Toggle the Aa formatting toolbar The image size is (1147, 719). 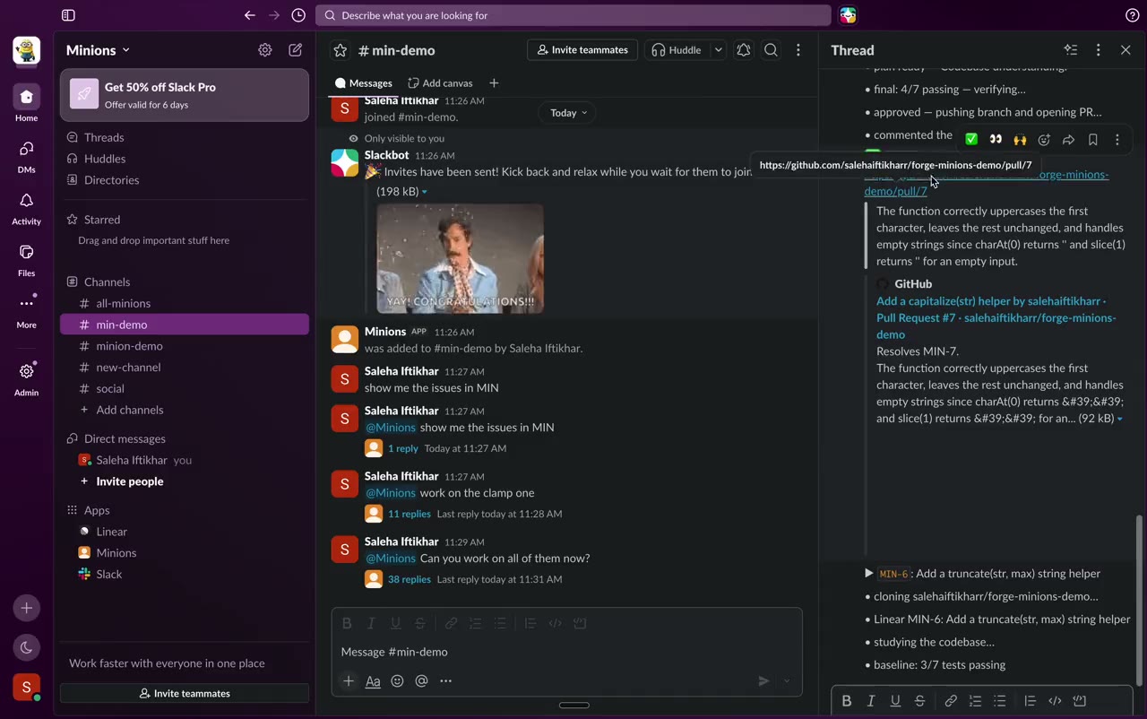(x=373, y=681)
